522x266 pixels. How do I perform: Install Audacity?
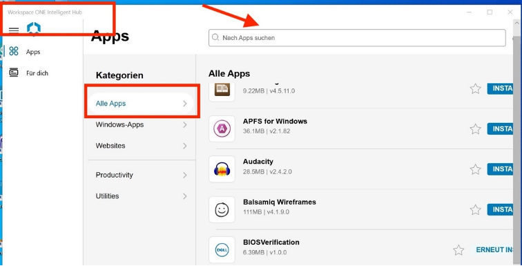coord(500,169)
